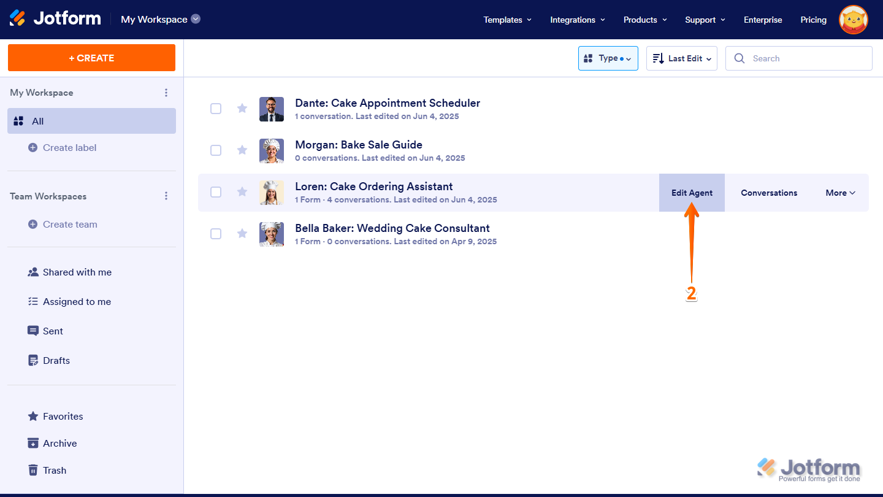Expand the More menu for Loren
883x497 pixels.
(x=839, y=193)
